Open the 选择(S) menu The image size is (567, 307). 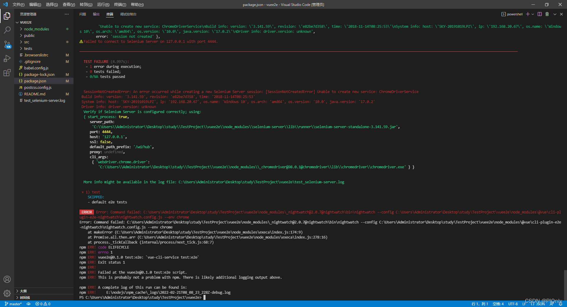(52, 4)
